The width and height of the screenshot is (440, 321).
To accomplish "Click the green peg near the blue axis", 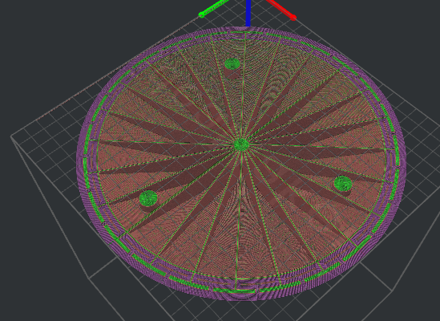I will (x=232, y=64).
